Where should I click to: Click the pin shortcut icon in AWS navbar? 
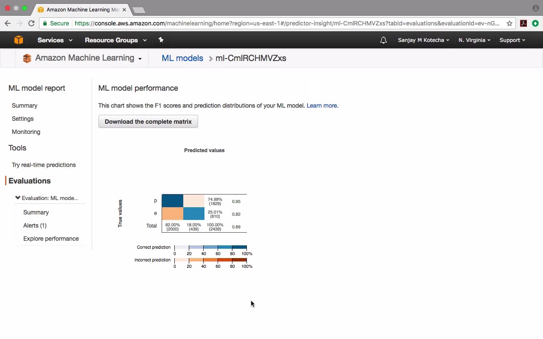tap(161, 40)
